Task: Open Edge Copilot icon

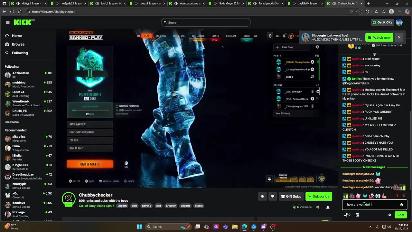Action: [407, 12]
